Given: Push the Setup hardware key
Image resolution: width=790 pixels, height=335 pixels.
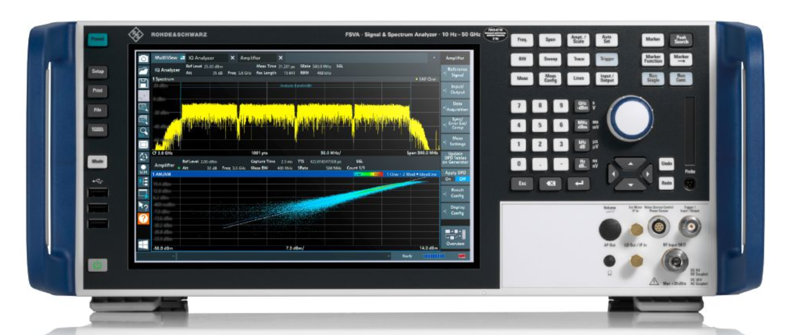Looking at the screenshot, I should (x=98, y=71).
